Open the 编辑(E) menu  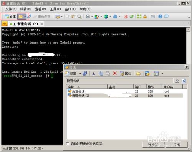[26, 9]
